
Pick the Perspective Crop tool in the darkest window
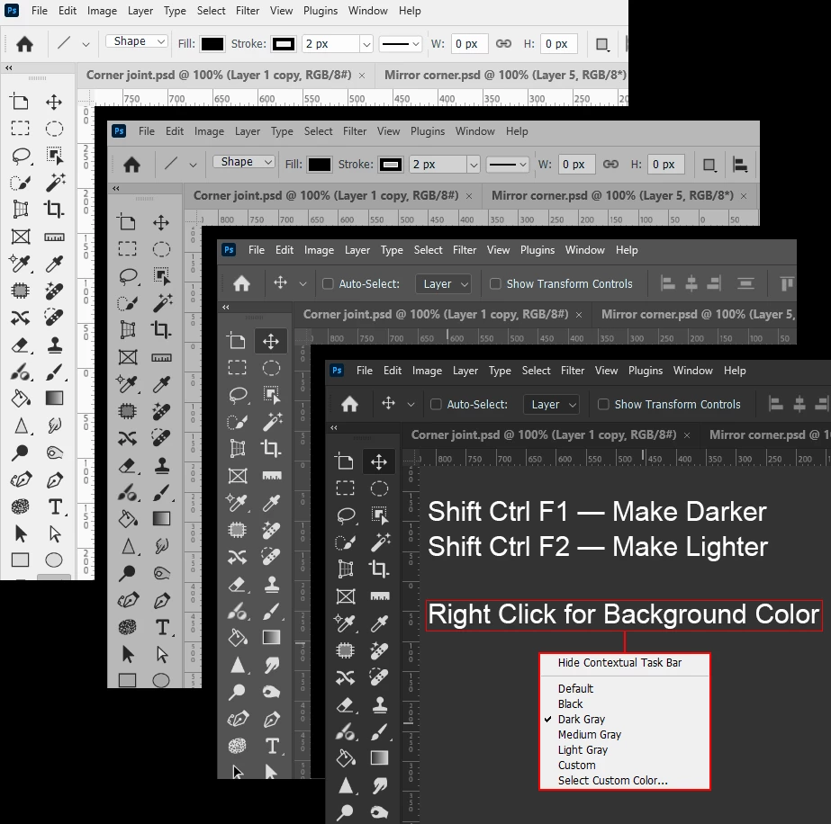(345, 569)
